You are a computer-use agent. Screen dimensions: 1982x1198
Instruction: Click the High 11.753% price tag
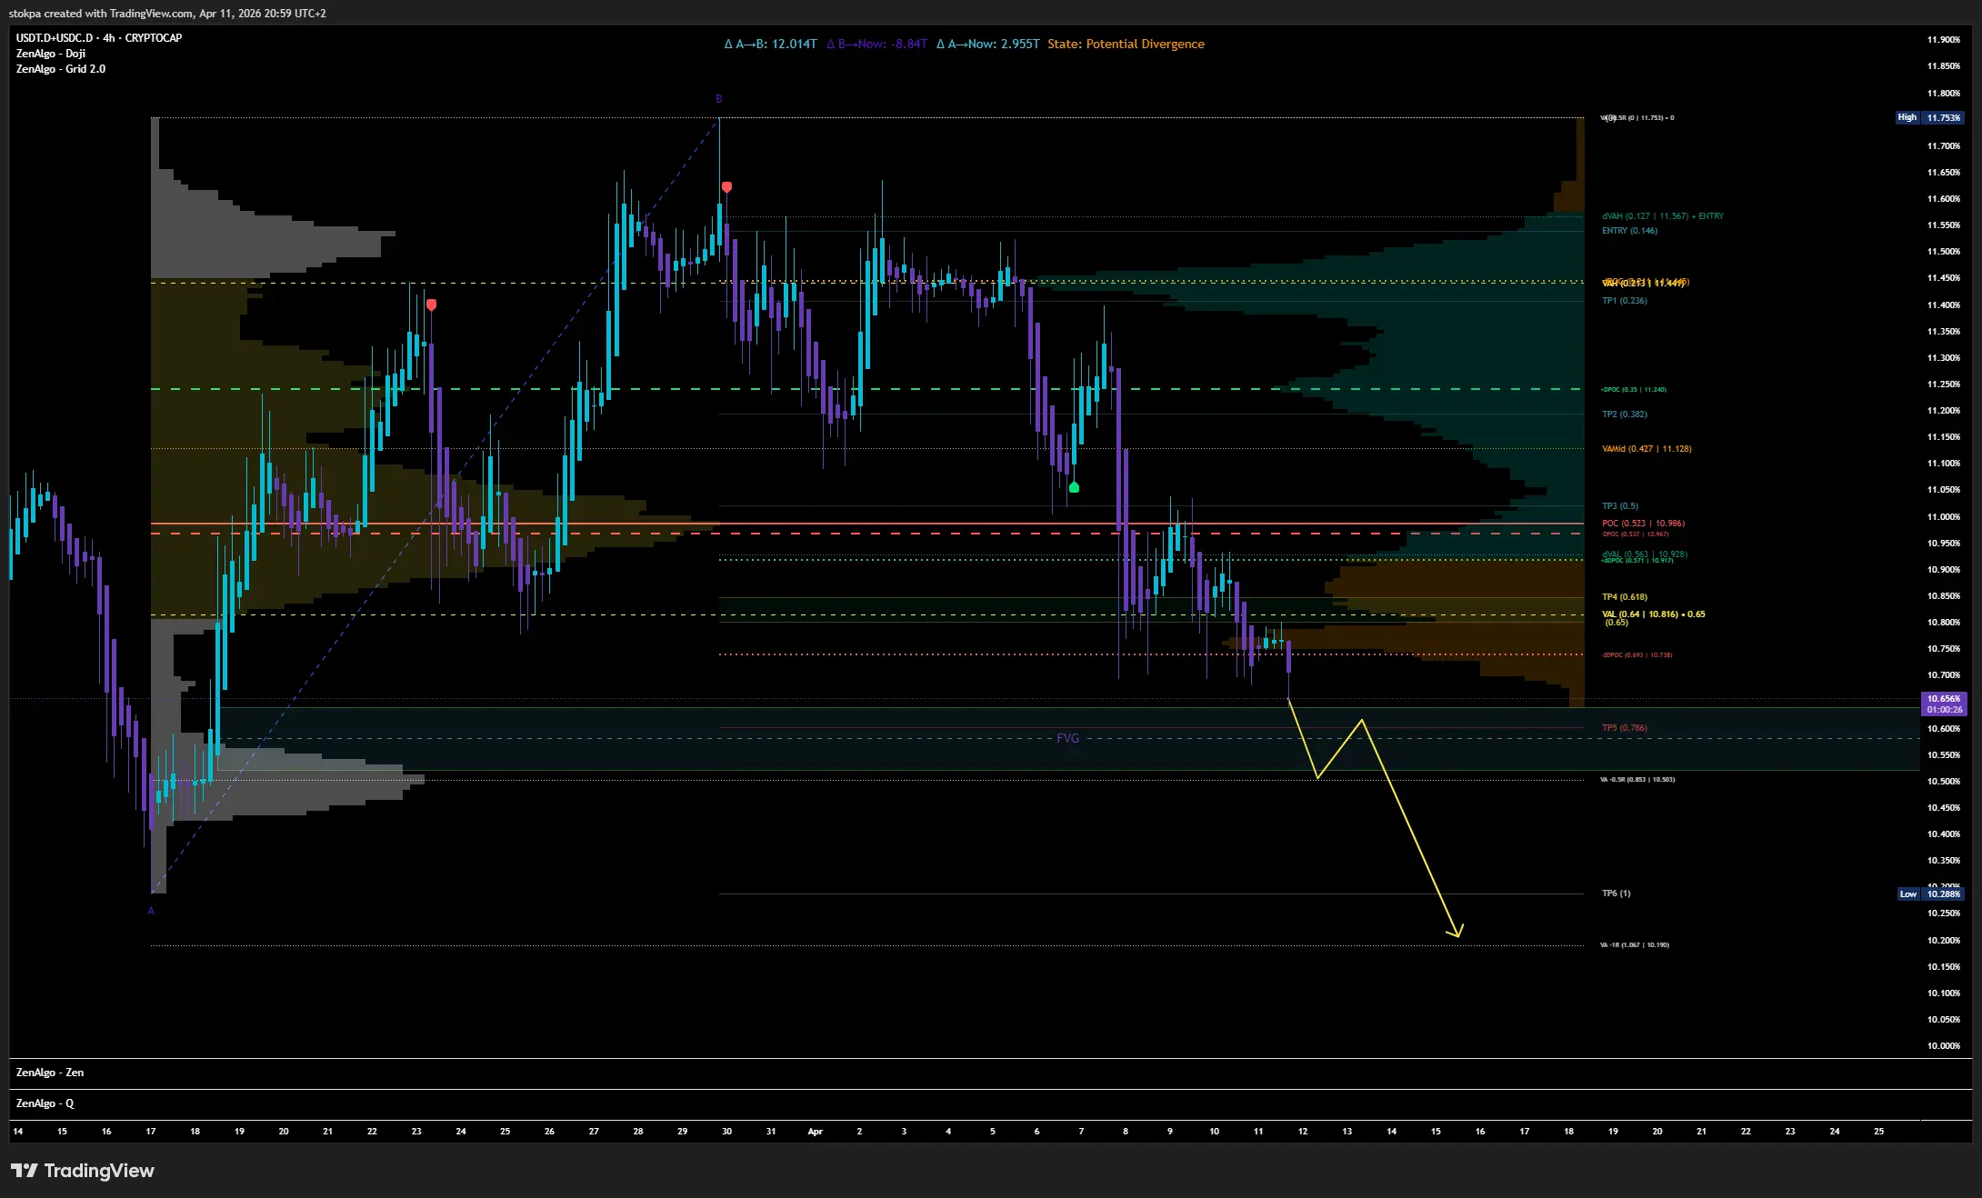pyautogui.click(x=1928, y=117)
